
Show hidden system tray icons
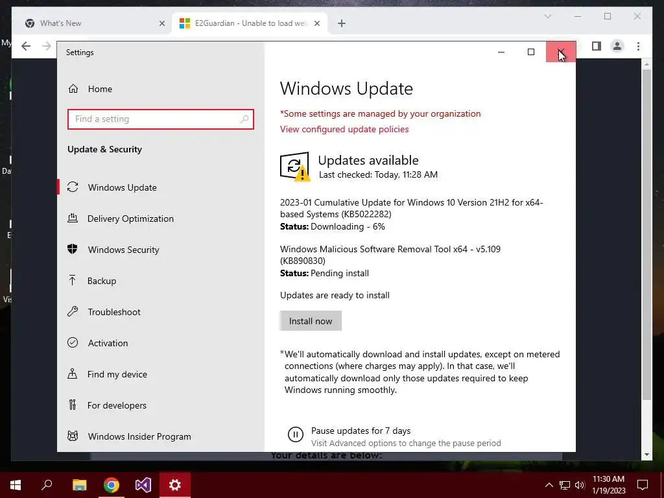pyautogui.click(x=549, y=485)
